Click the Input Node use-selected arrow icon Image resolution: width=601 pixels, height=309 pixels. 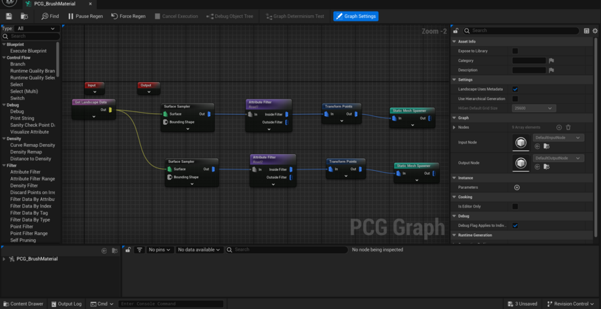(537, 146)
